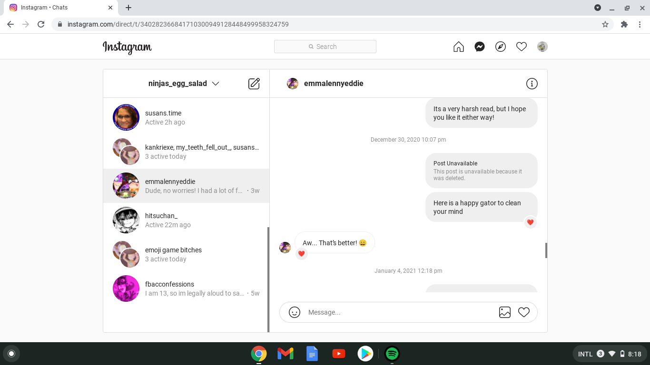
Task: Click the Message text input
Action: coord(399,312)
